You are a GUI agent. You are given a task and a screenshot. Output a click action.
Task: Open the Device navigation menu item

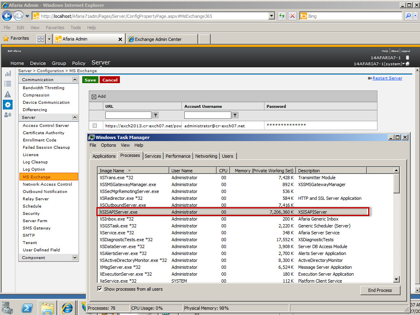pos(38,63)
